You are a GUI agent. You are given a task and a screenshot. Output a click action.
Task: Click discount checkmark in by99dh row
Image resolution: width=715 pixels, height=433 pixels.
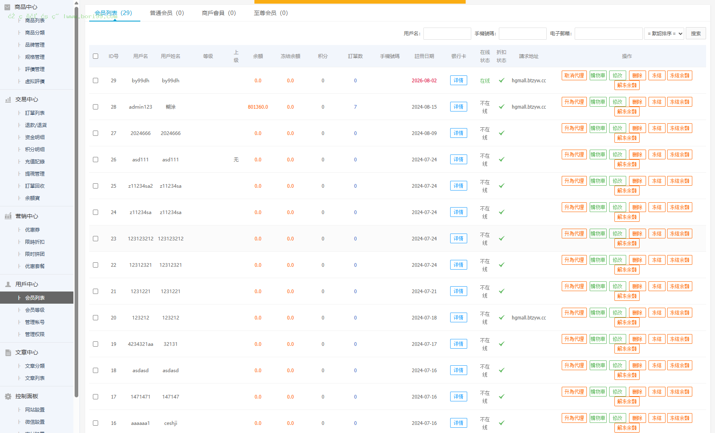[x=502, y=80]
